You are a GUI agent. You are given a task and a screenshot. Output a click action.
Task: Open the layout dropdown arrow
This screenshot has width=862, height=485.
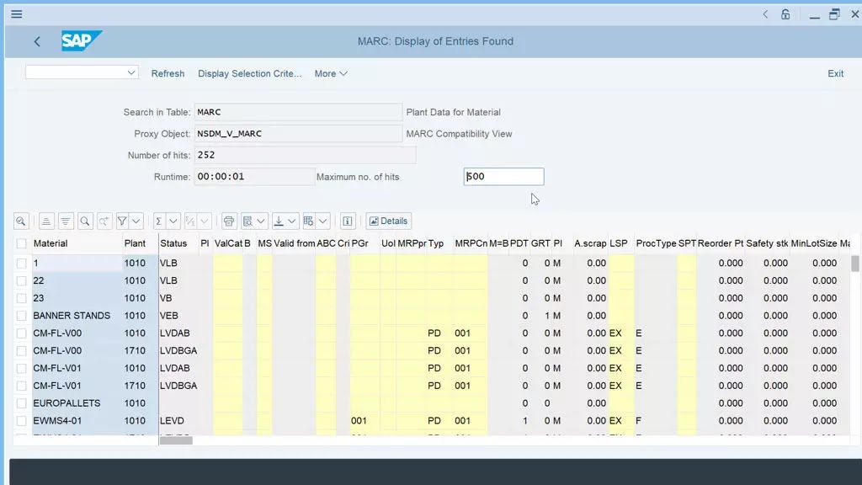coord(322,221)
